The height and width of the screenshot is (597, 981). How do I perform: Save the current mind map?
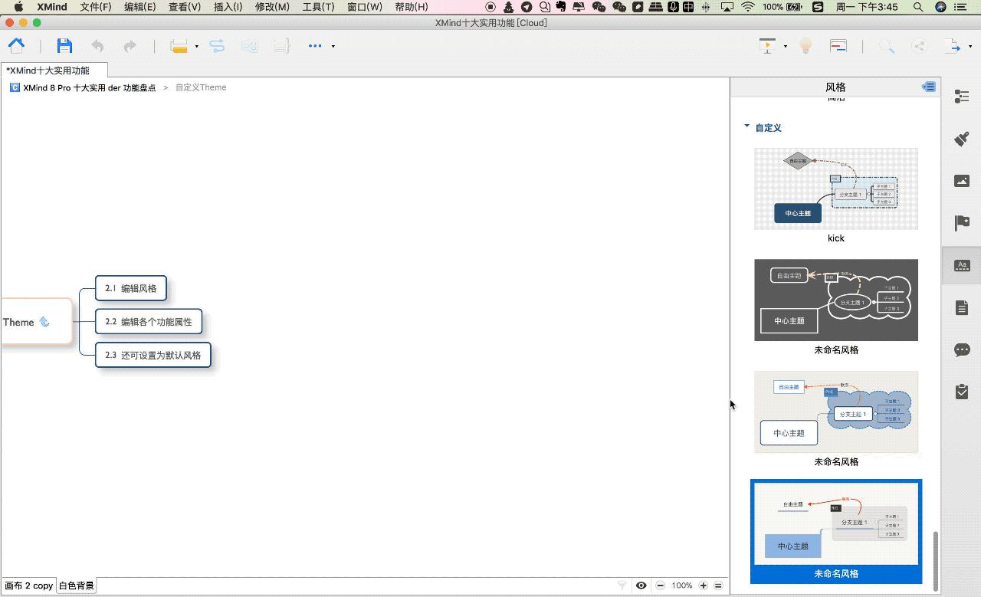[x=64, y=45]
